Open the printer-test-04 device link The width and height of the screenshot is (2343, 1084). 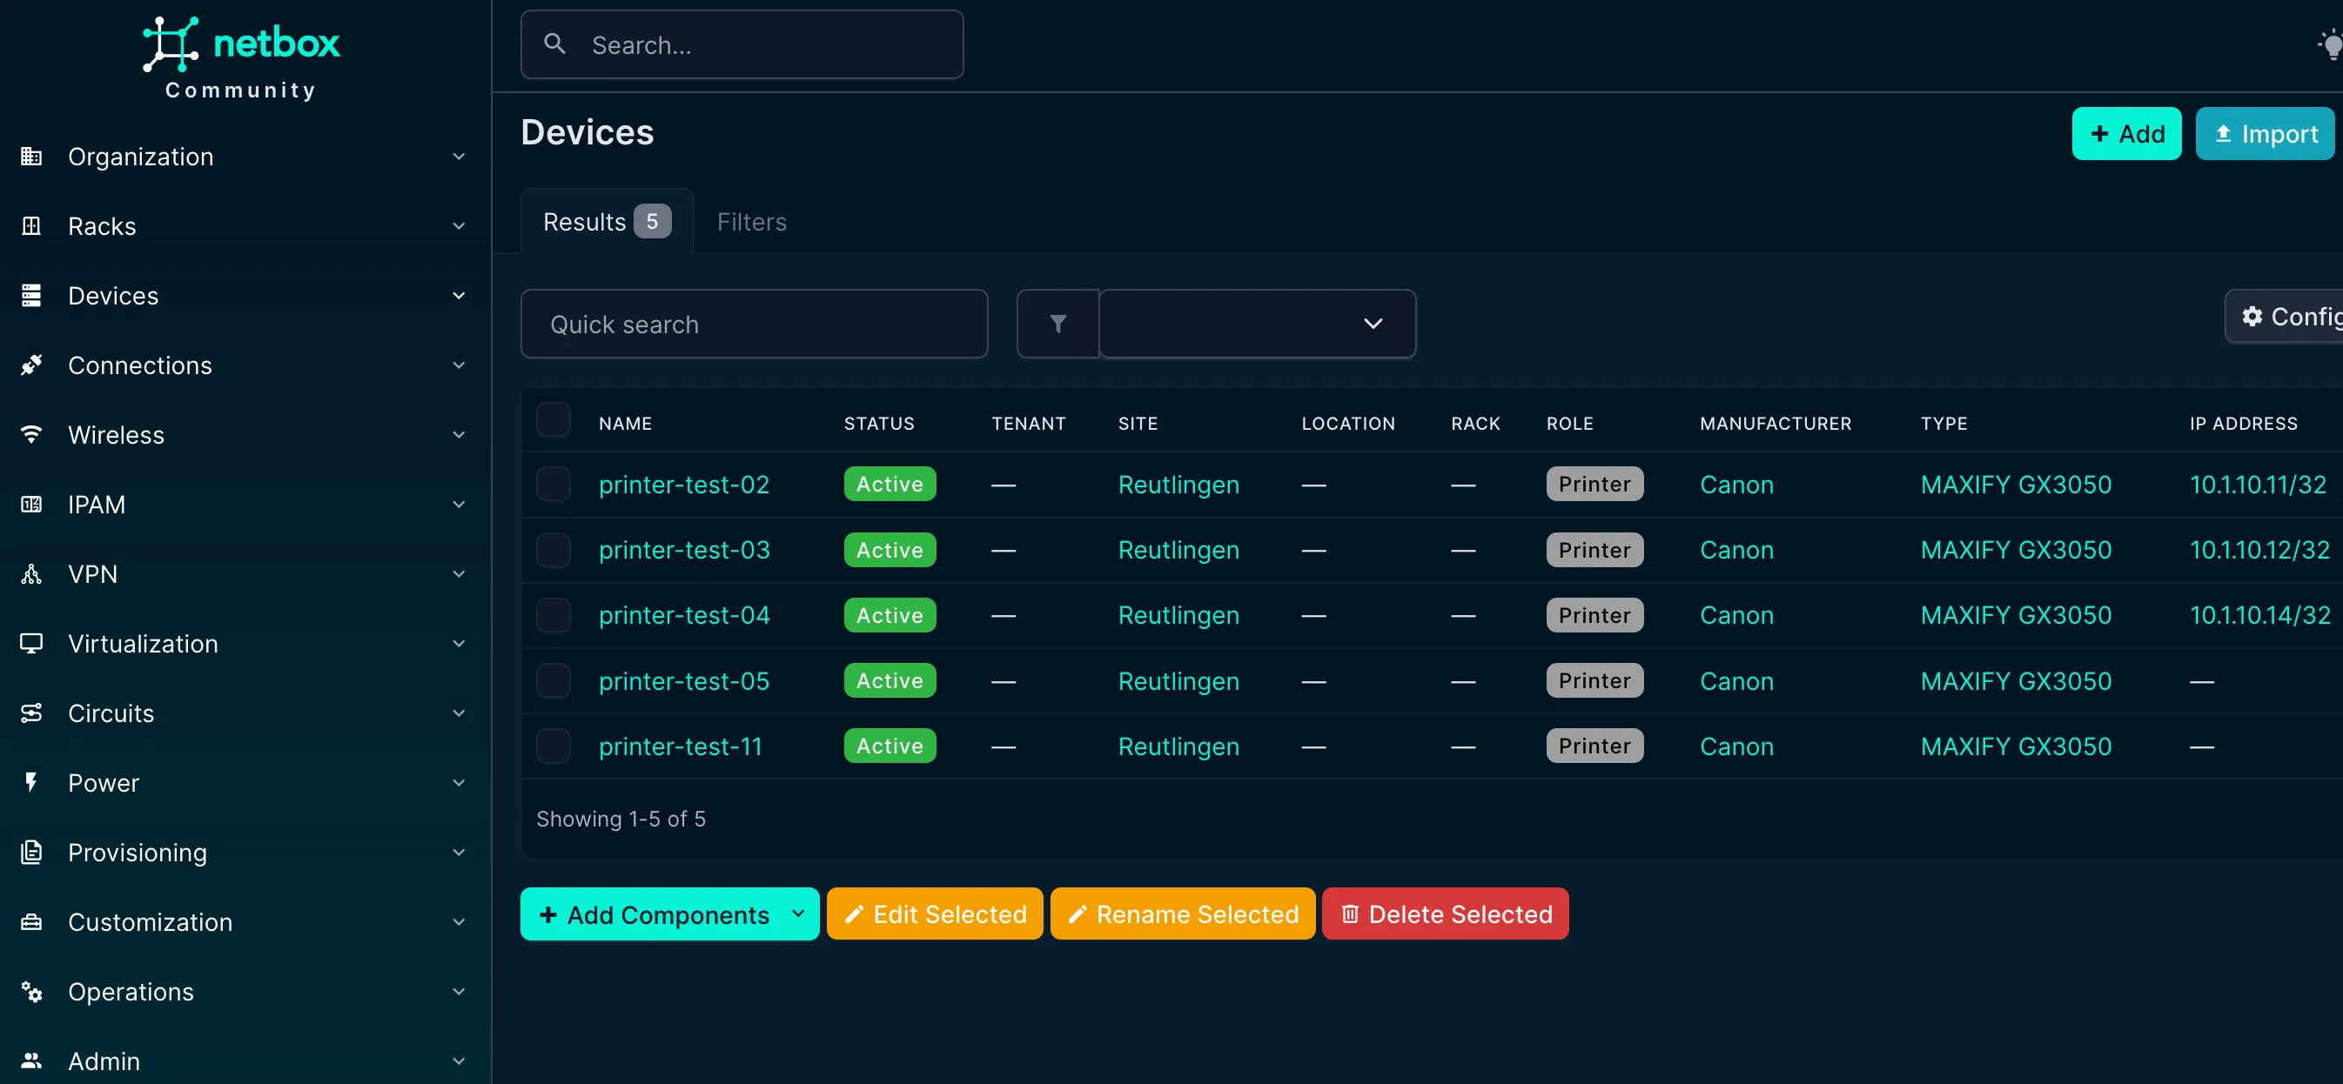[x=684, y=616]
